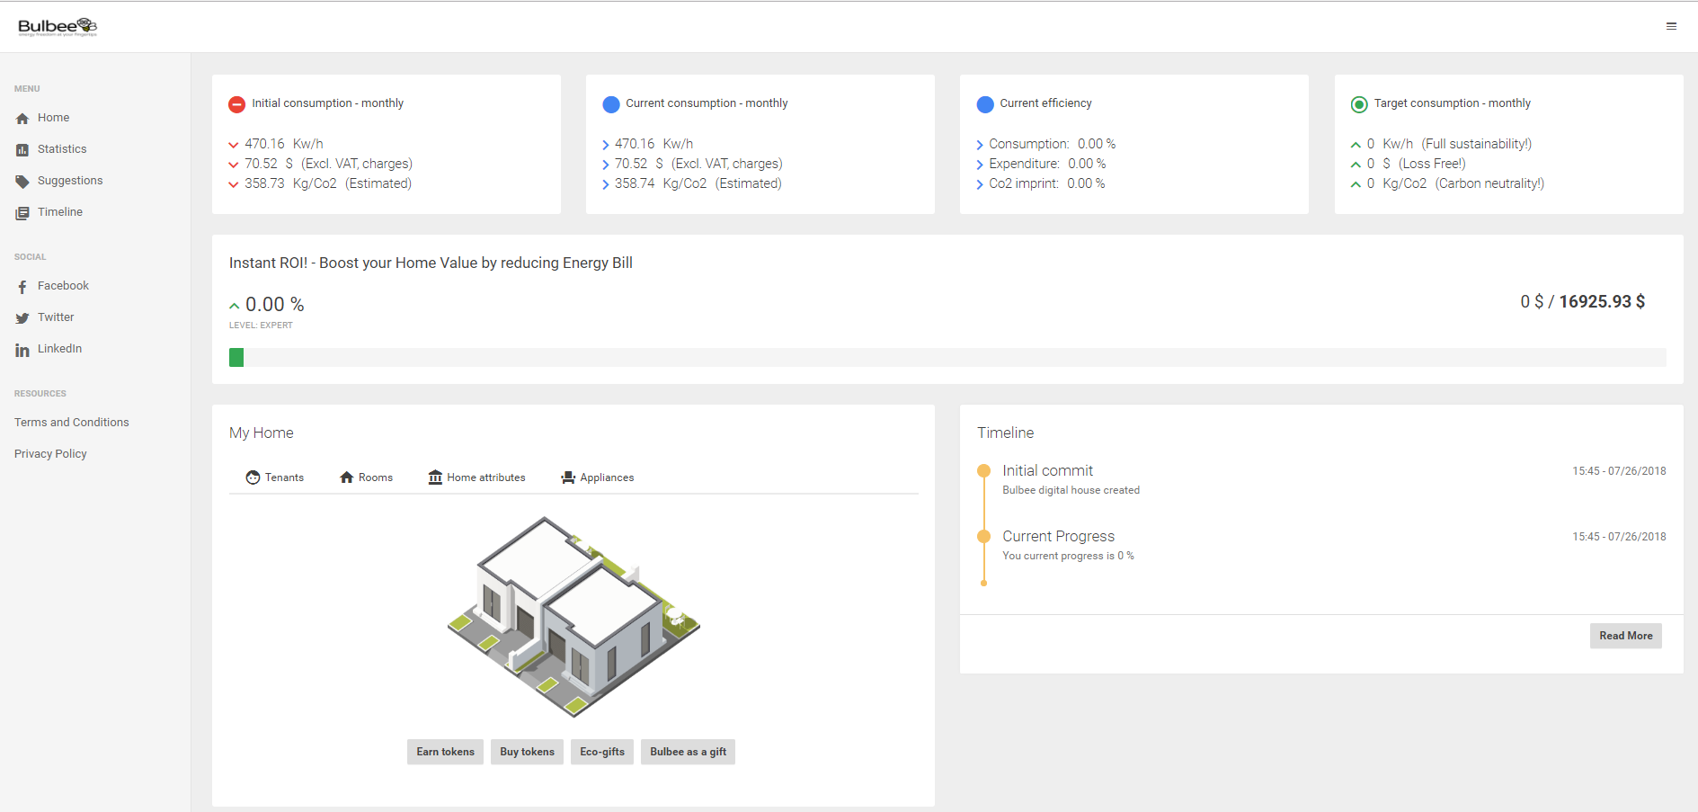Screen dimensions: 1698x812
Task: Click the Initial commit entry title
Action: tap(1047, 471)
